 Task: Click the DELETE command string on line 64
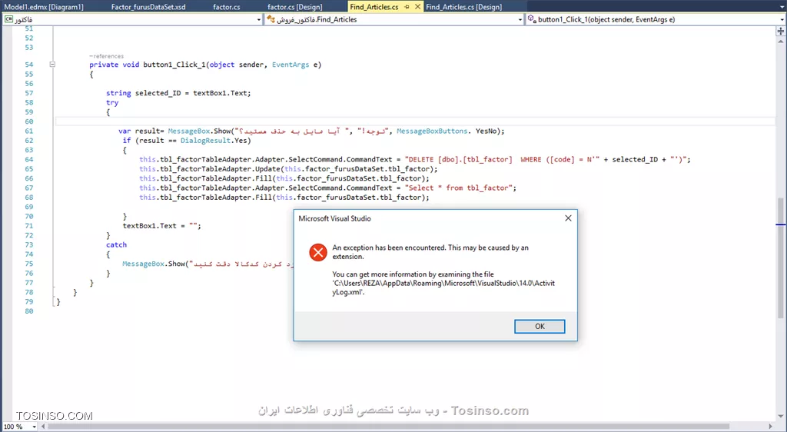(546, 160)
